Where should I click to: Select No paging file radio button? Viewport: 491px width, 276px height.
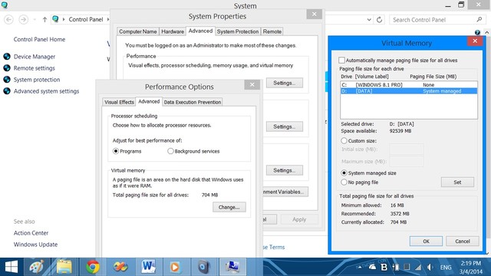tap(344, 182)
